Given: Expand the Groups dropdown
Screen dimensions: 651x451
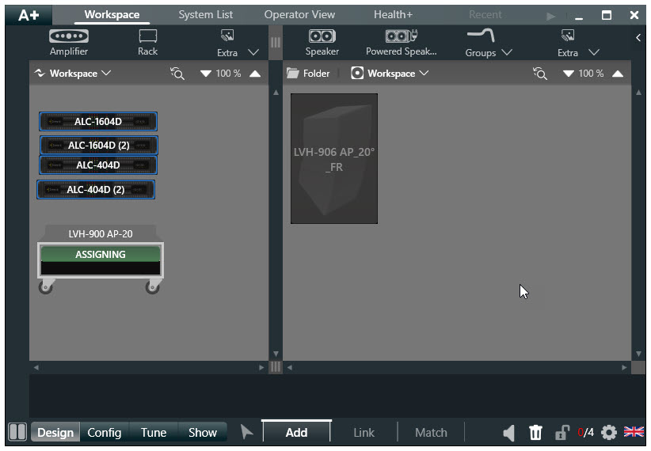Looking at the screenshot, I should (x=489, y=44).
